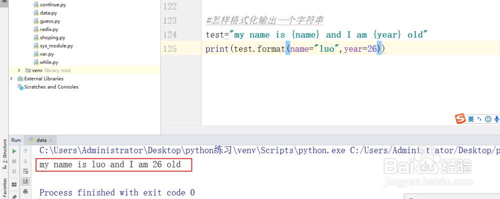This screenshot has width=500, height=199.
Task: Toggle Soft-Wrap in run console
Action: 25,171
